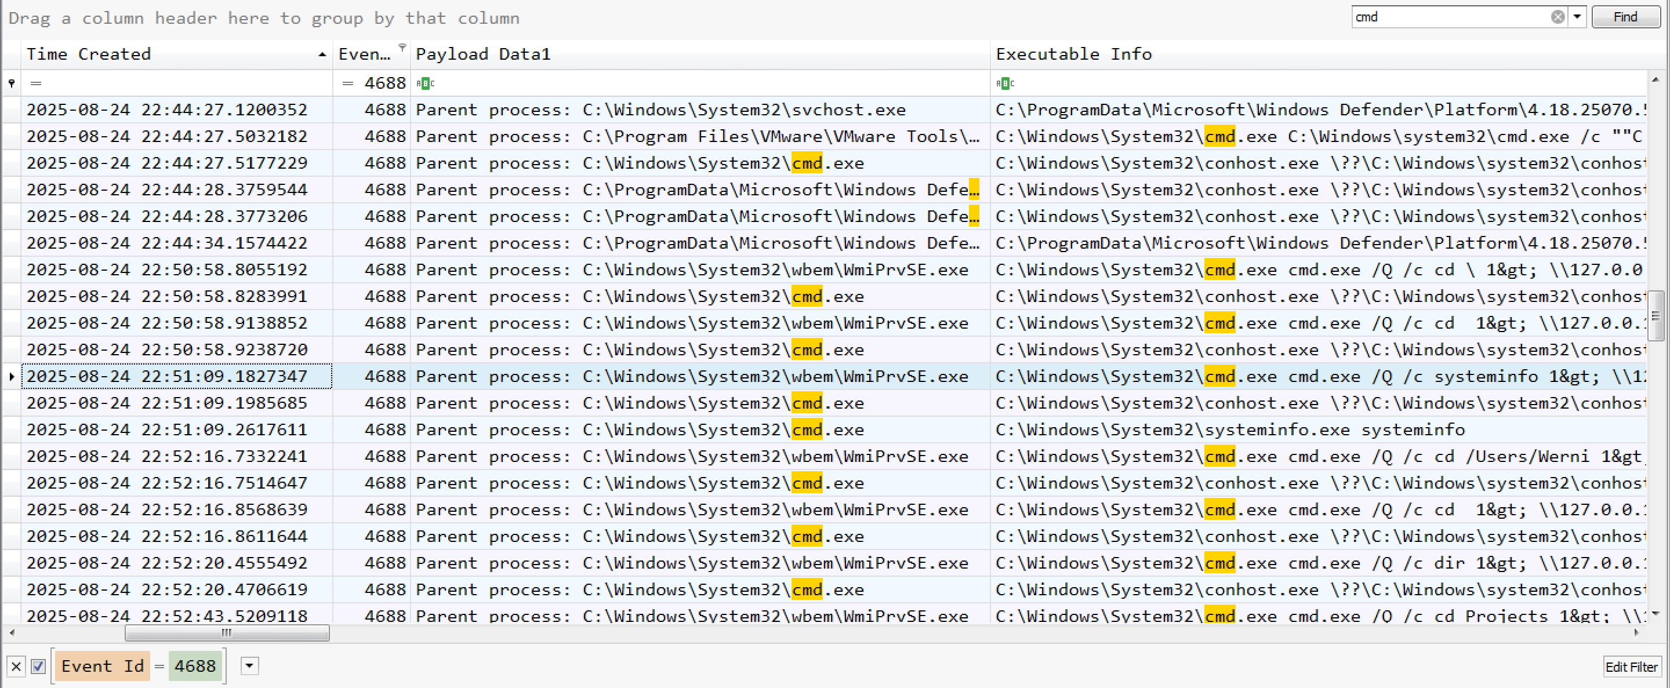Remove the Event Id filter with X
This screenshot has height=688, width=1670.
17,666
